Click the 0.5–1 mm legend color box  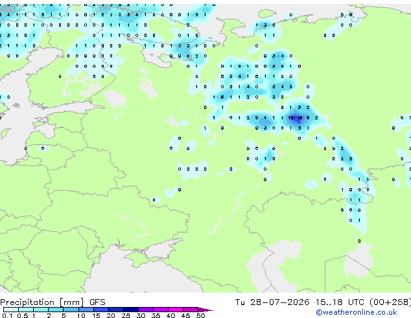pyautogui.click(x=26, y=310)
